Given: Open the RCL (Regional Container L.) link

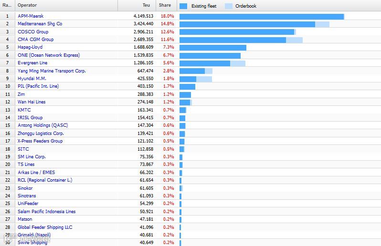Looking at the screenshot, I should (x=45, y=180).
